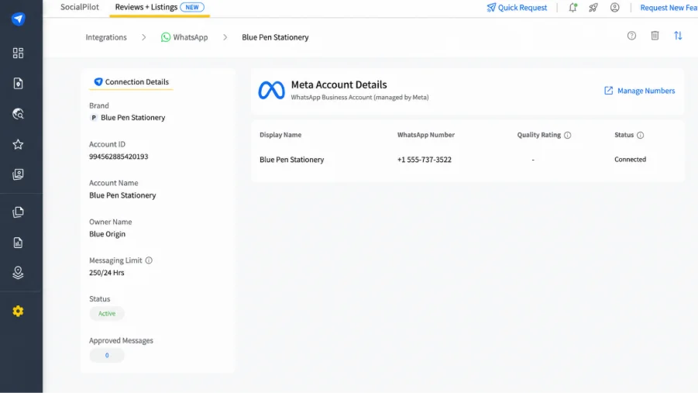Click Request New Feature link
Image resolution: width=698 pixels, height=393 pixels.
669,8
